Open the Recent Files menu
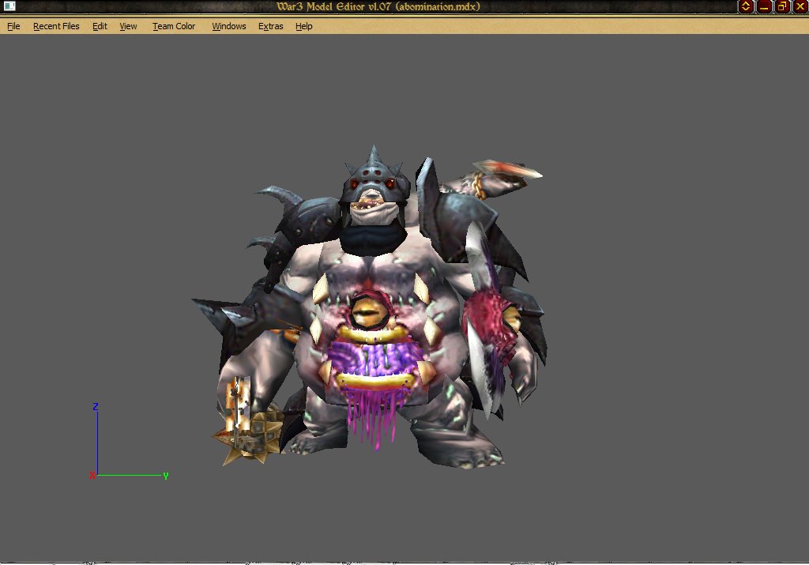The width and height of the screenshot is (809, 565). pyautogui.click(x=56, y=26)
